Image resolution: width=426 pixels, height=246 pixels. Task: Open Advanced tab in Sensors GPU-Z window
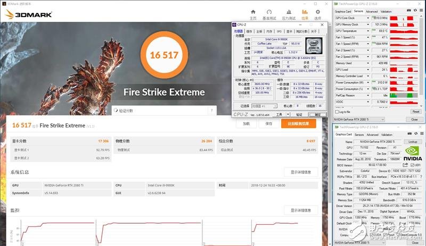coord(371,12)
